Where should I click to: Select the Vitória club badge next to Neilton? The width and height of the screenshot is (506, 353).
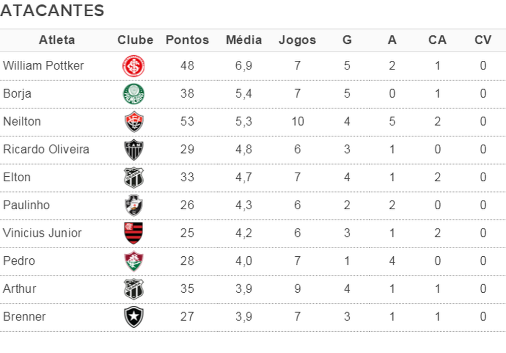coord(134,122)
